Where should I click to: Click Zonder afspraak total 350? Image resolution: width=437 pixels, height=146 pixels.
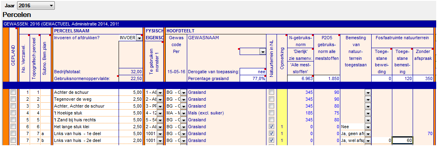[423, 79]
